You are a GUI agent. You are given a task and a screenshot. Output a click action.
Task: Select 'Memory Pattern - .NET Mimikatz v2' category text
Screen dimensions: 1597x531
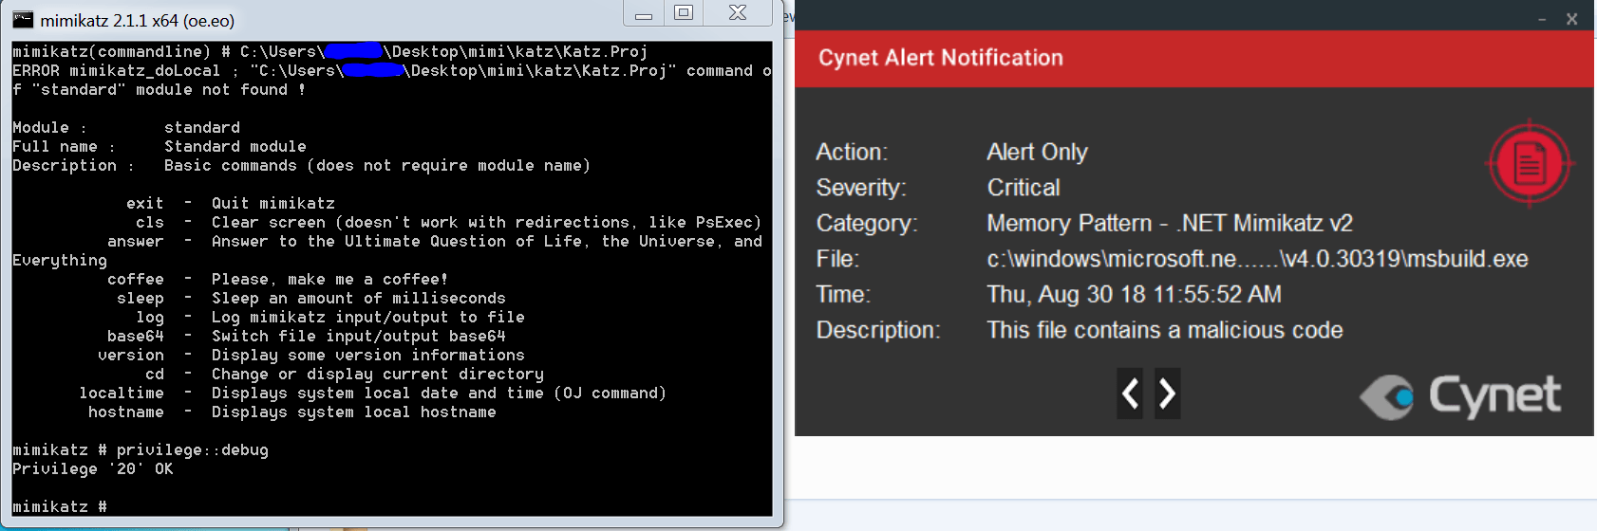pyautogui.click(x=1170, y=223)
